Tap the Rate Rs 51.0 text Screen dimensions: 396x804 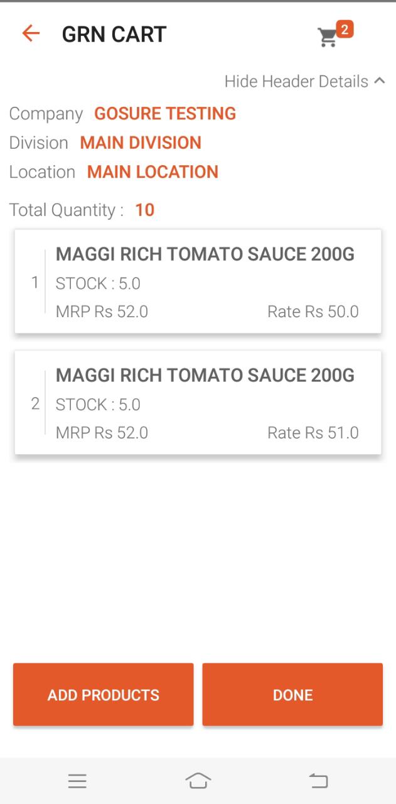point(313,433)
